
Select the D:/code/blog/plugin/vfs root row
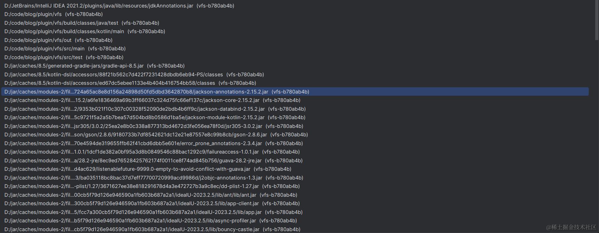(295, 14)
